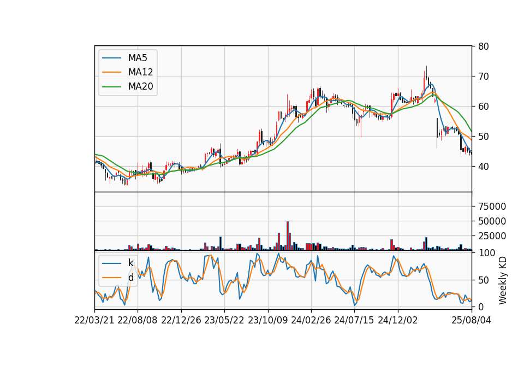This screenshot has height=377, width=524.
Task: Click the Weekly KD axis title
Action: [503, 280]
